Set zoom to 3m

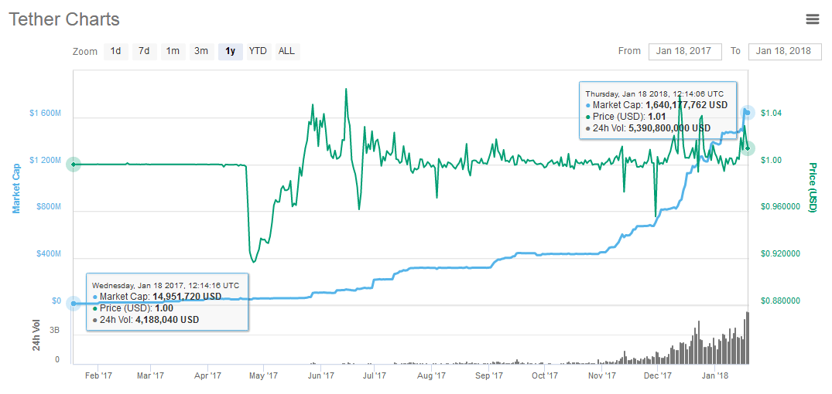point(201,52)
